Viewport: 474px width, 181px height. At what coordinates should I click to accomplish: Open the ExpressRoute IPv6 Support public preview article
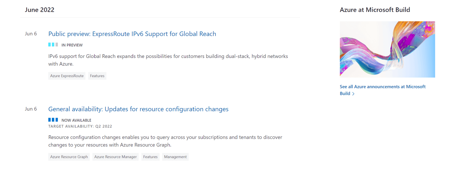132,34
